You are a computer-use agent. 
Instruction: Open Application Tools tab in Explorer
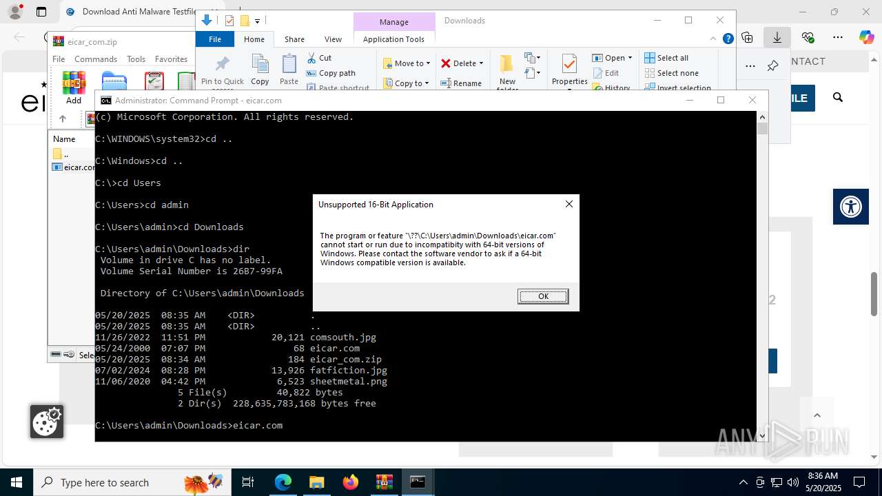(393, 39)
